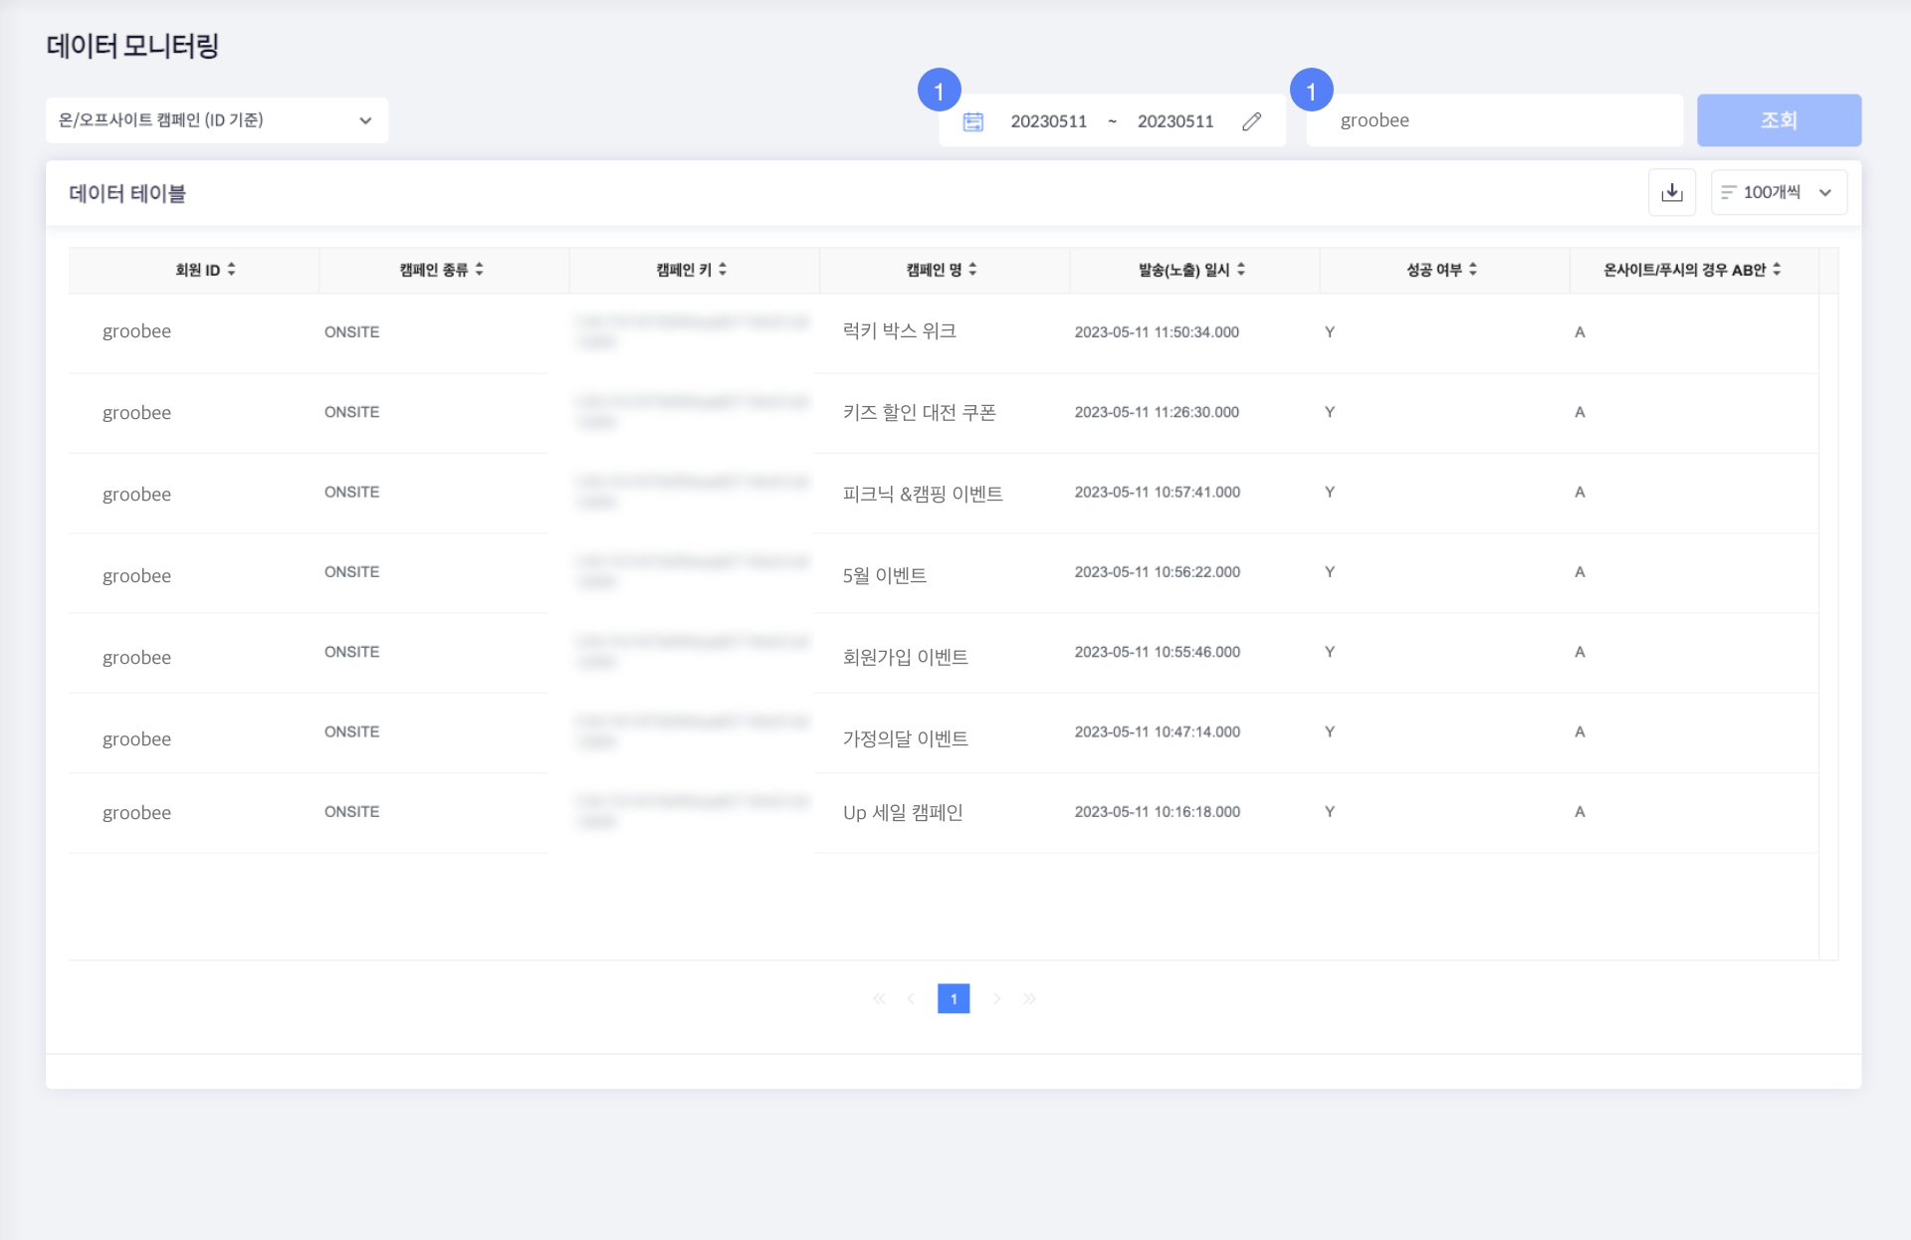This screenshot has height=1240, width=1911.
Task: Go to the first page arrow
Action: pyautogui.click(x=879, y=998)
